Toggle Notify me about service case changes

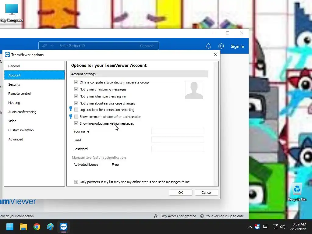(76, 103)
